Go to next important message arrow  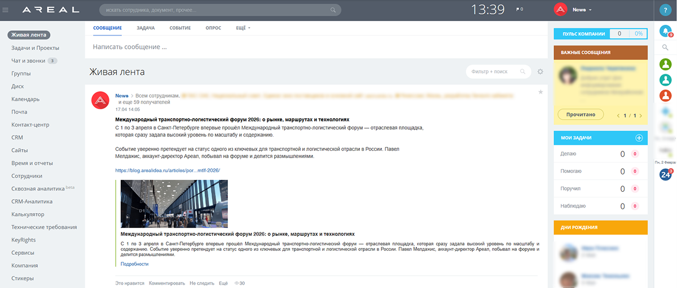pos(641,115)
